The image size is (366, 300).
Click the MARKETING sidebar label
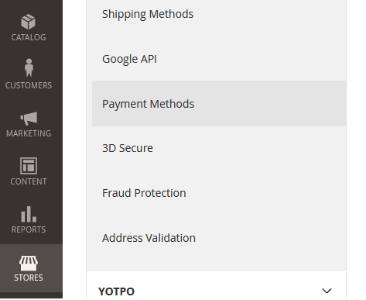(x=29, y=133)
